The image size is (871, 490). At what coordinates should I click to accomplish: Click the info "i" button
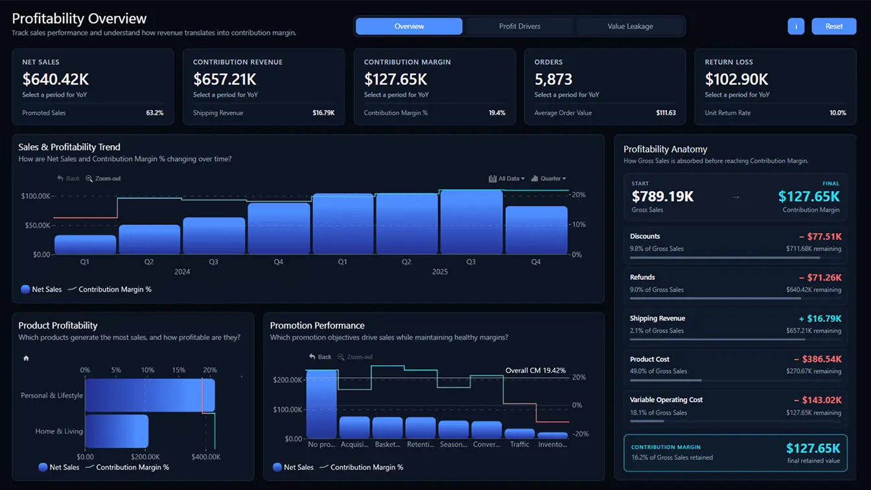pos(796,26)
